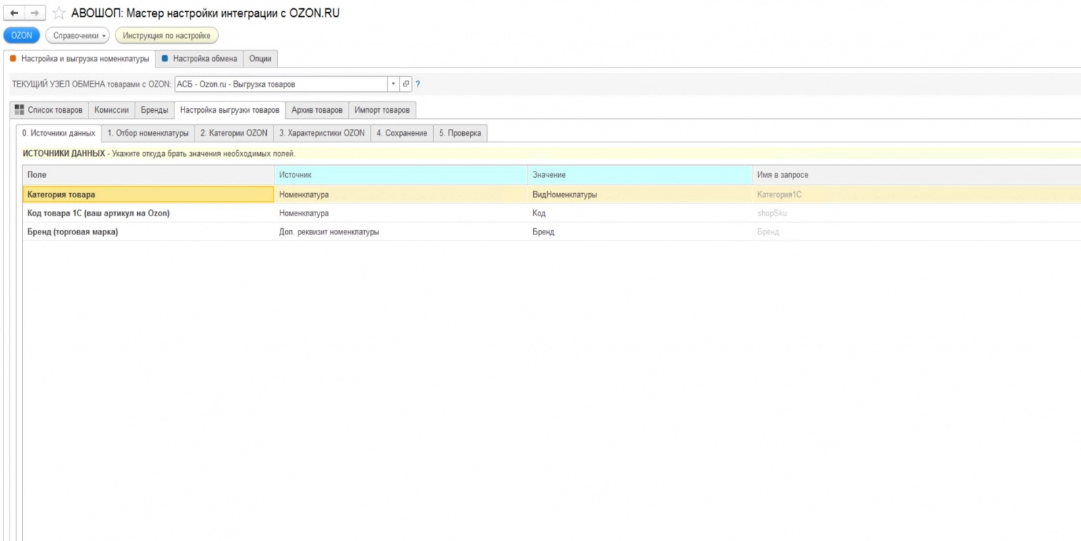Open the Архив товаров tab

pos(317,110)
